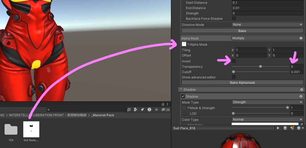Enable Show advanced editor checkbox
The image size is (306, 148).
click(234, 77)
